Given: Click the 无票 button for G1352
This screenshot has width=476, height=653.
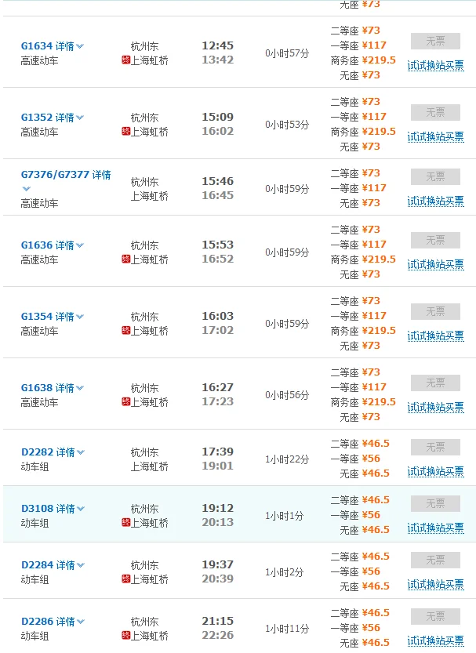Looking at the screenshot, I should click(x=434, y=110).
